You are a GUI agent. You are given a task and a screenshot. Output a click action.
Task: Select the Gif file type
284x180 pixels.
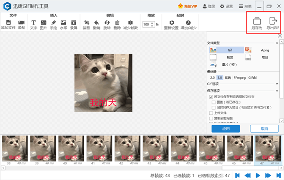click(x=226, y=50)
